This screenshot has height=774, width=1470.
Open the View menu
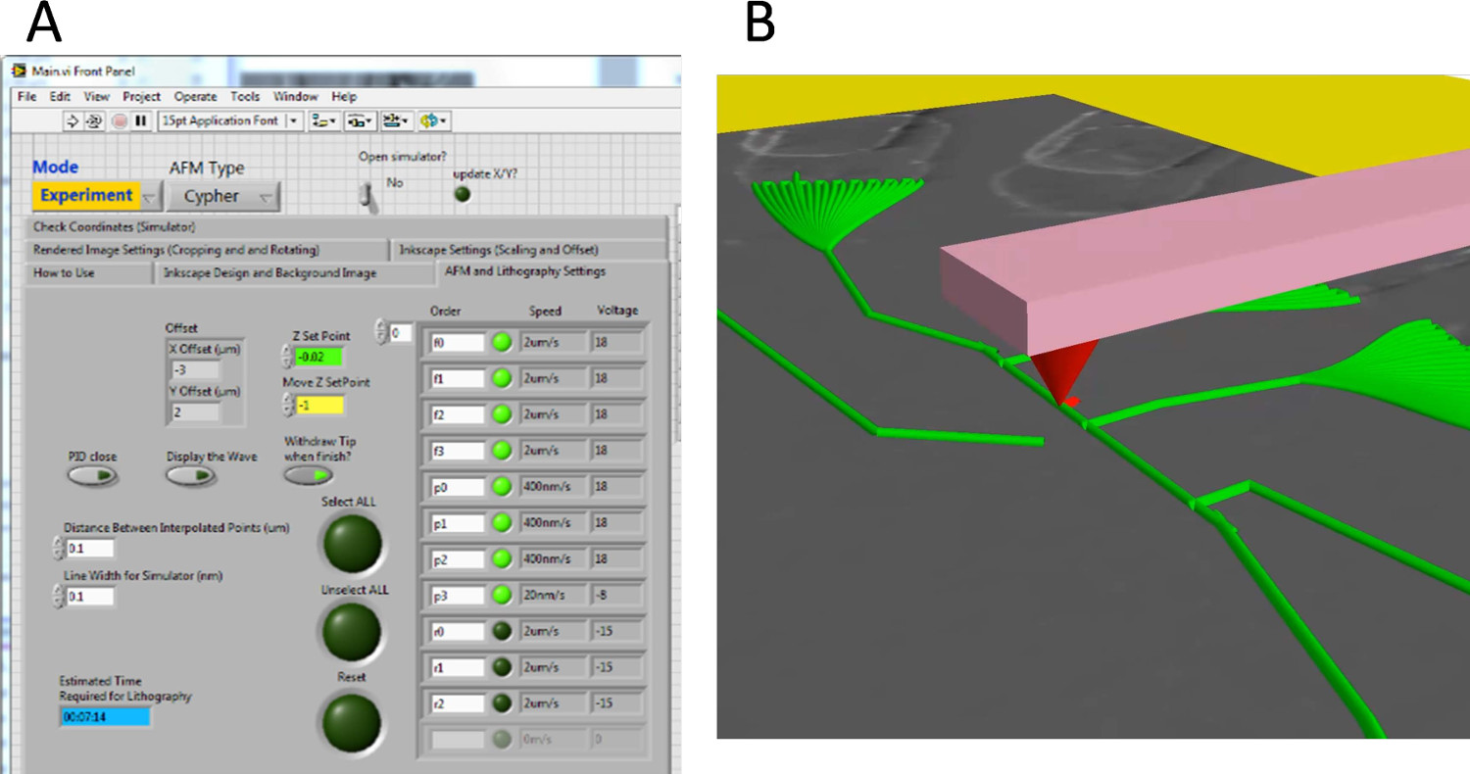(x=96, y=97)
